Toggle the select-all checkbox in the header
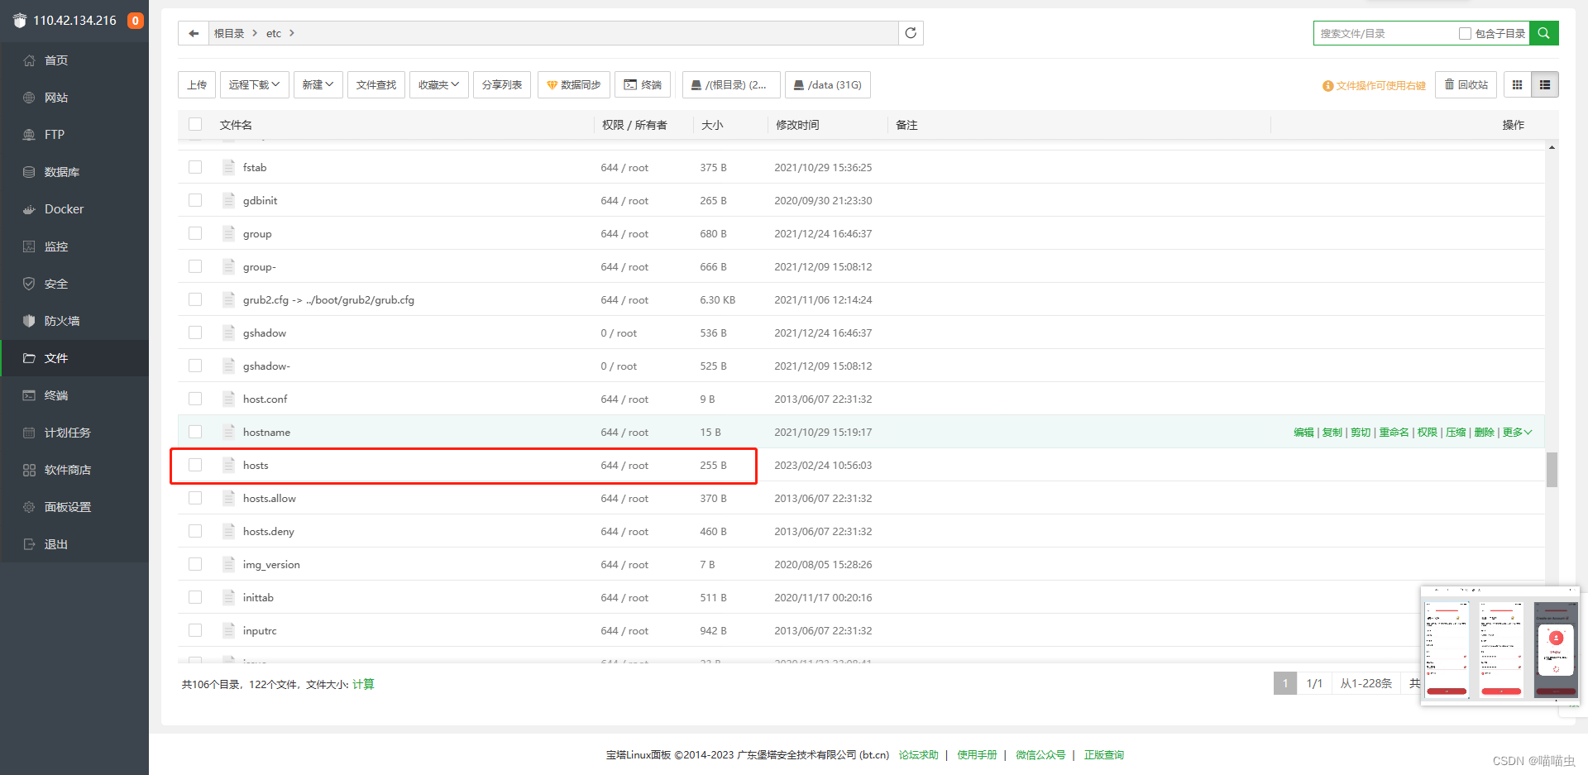This screenshot has width=1588, height=775. point(195,124)
